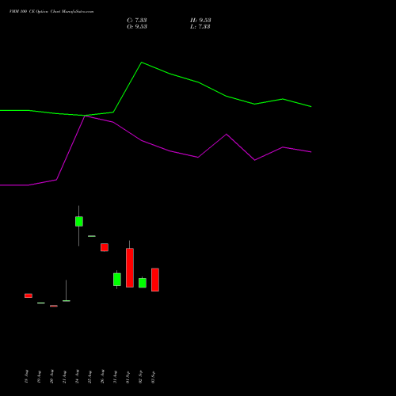Select the 26 Aug date label
The image size is (396, 396).
[102, 377]
